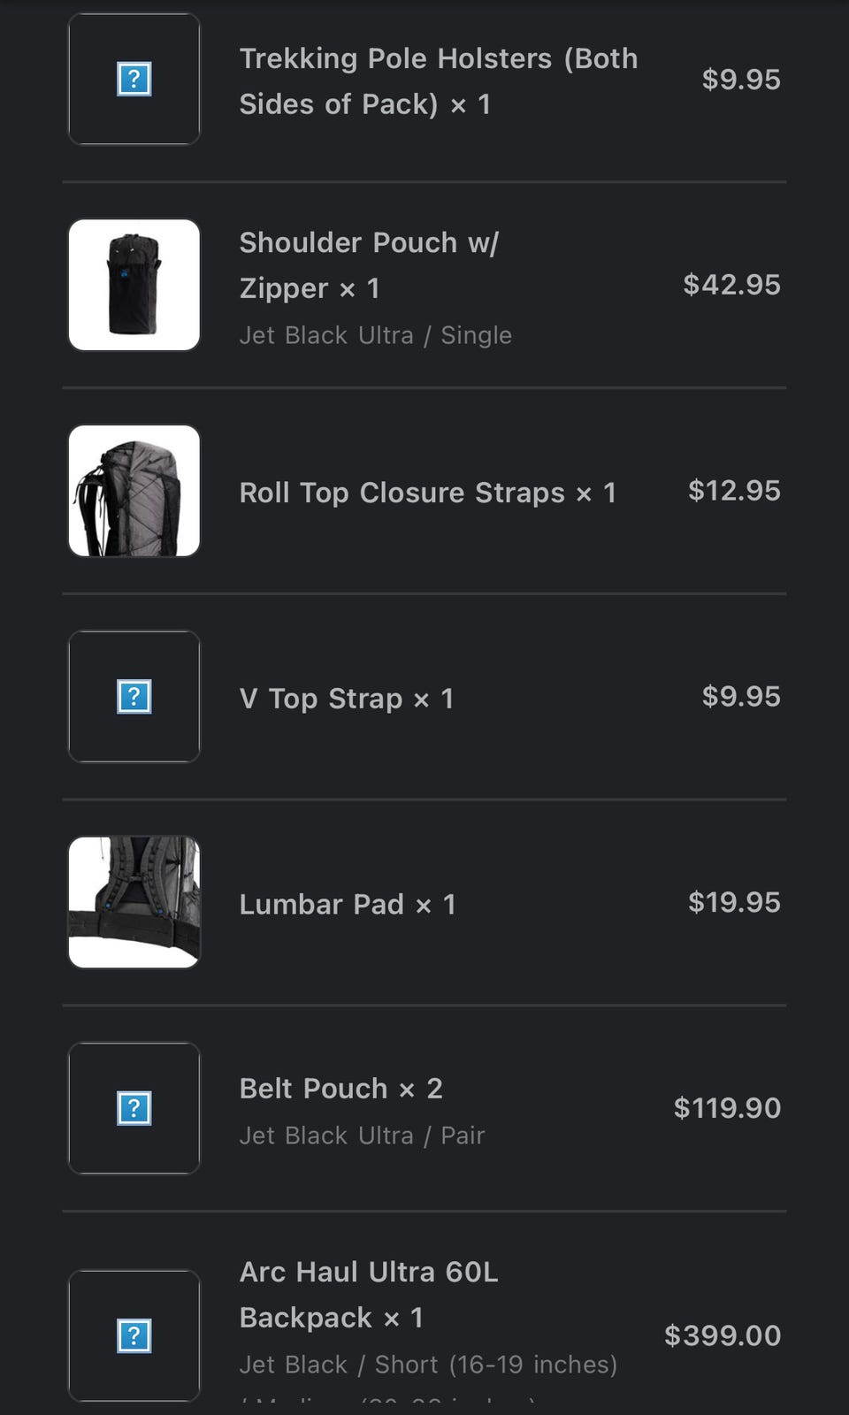Select the $19.95 Lumbar Pad price
Image resolution: width=849 pixels, height=1415 pixels.
734,902
